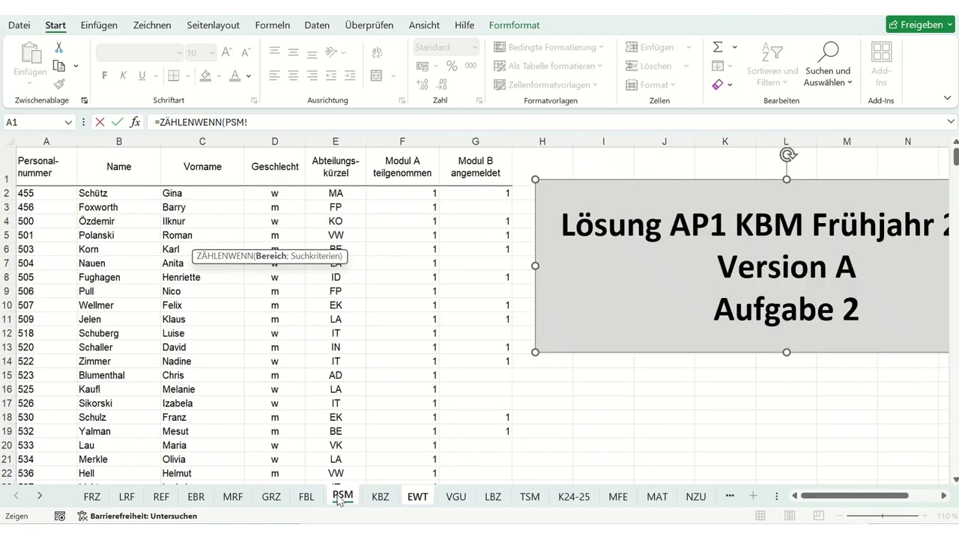Switch to the KBZ sheet tab
Image resolution: width=959 pixels, height=539 pixels.
(x=381, y=496)
